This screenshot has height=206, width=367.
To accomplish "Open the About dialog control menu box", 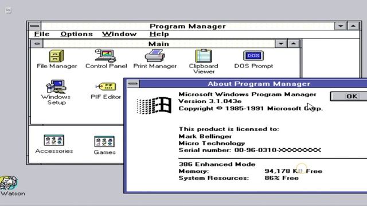I will point(133,84).
